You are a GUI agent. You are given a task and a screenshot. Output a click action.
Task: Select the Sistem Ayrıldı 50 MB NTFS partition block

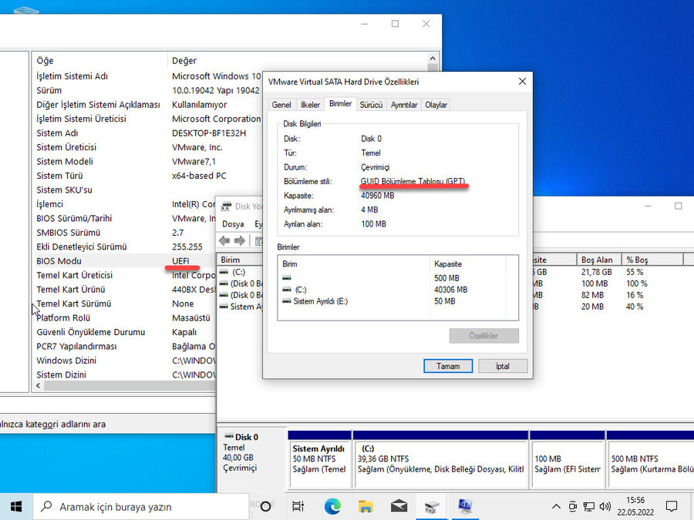(x=319, y=459)
